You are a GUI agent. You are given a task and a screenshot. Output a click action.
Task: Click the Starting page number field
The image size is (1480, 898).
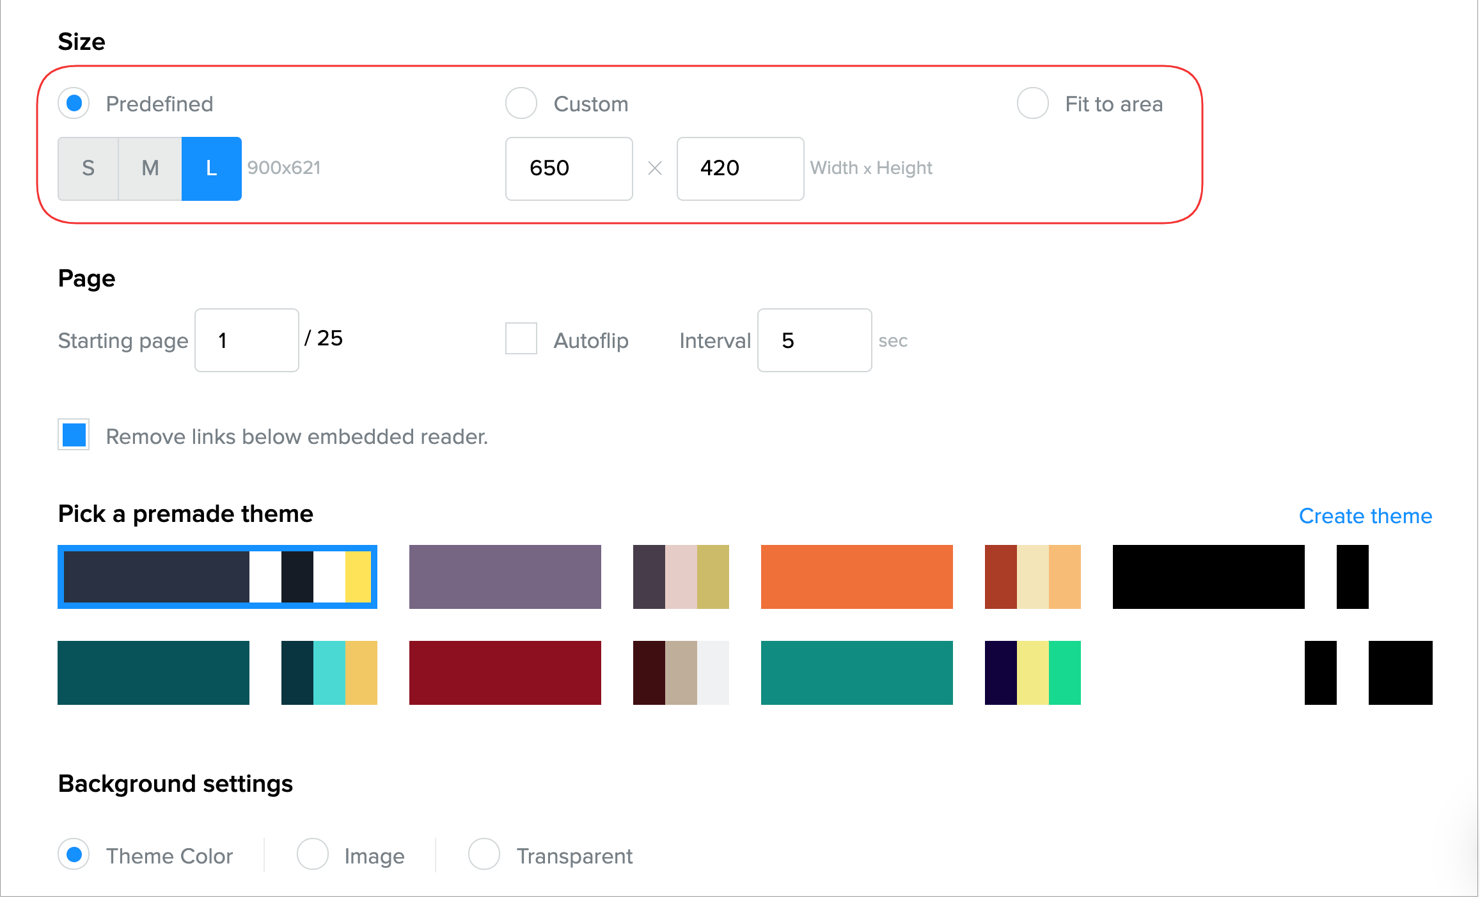[246, 340]
